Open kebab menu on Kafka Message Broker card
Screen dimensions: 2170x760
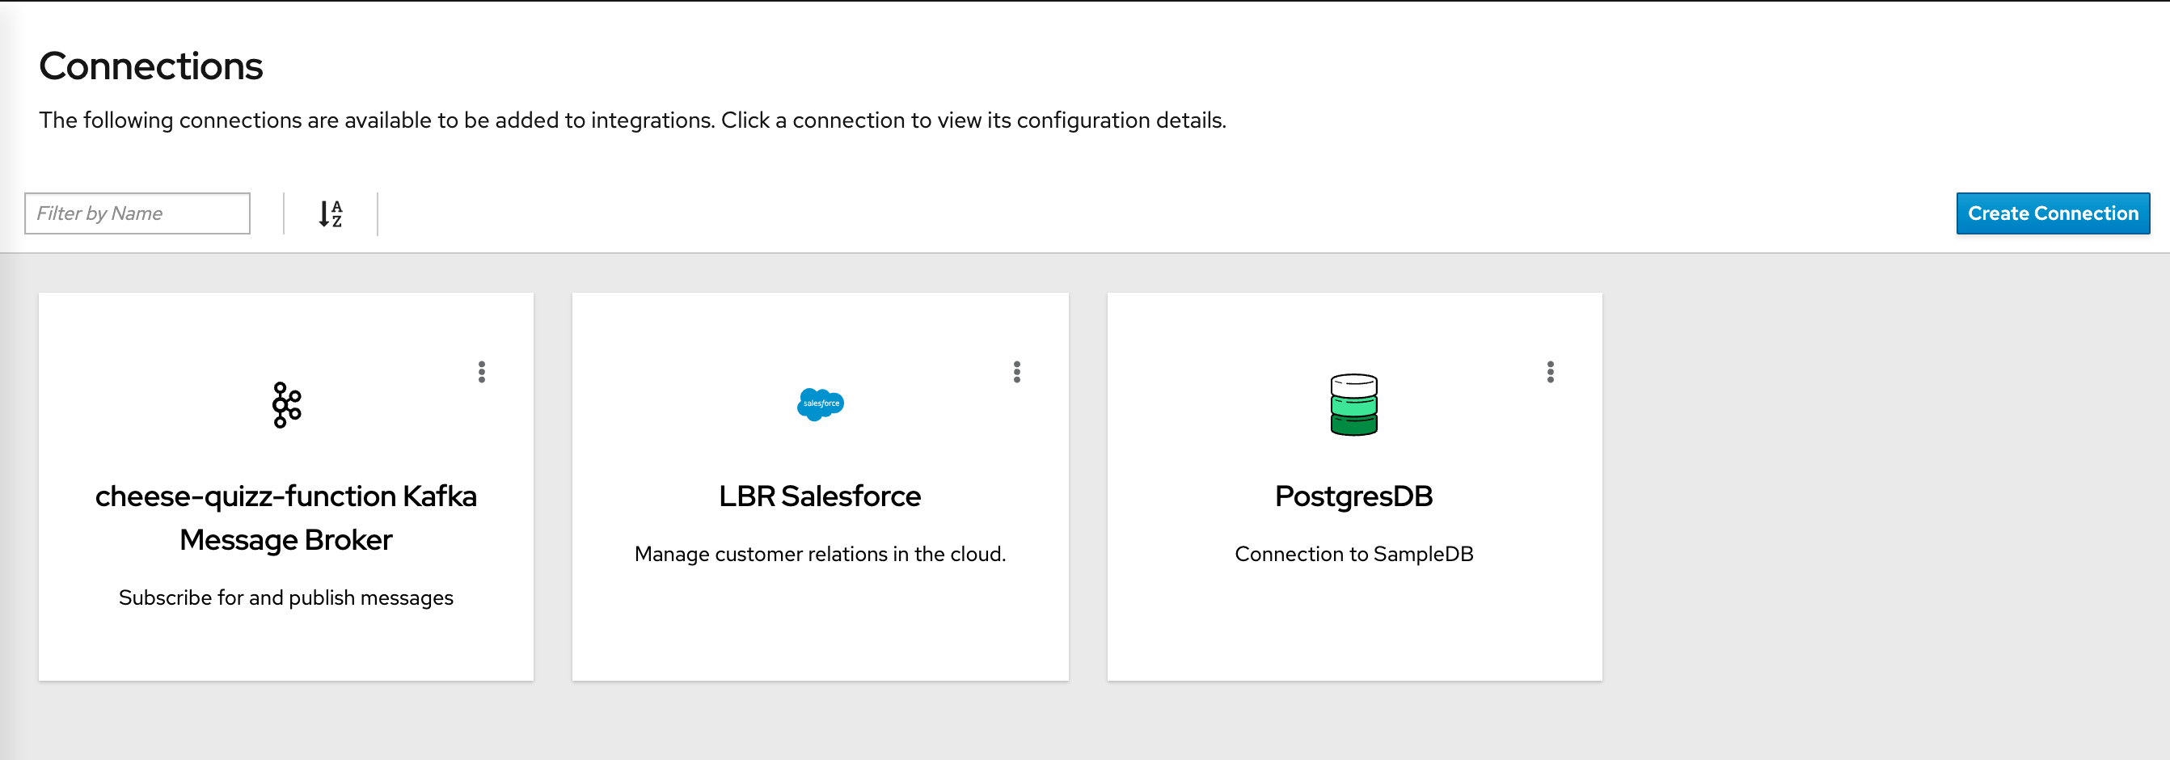coord(482,373)
